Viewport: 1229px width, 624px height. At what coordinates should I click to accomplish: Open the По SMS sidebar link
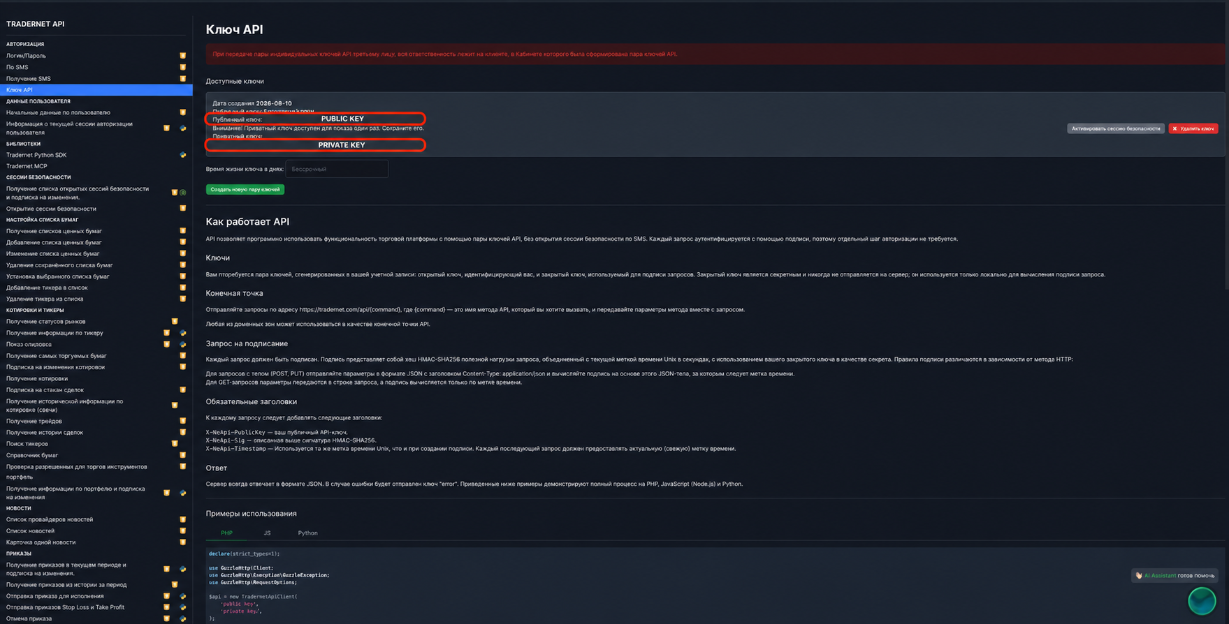pyautogui.click(x=17, y=67)
